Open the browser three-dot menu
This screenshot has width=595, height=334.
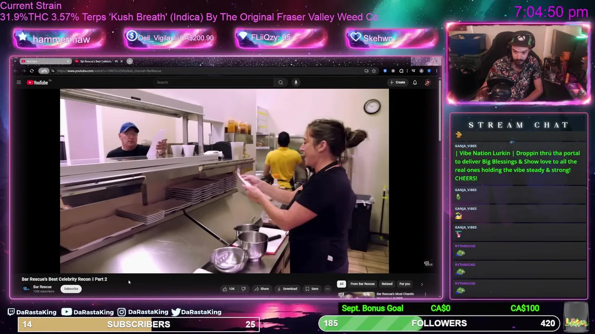(436, 71)
